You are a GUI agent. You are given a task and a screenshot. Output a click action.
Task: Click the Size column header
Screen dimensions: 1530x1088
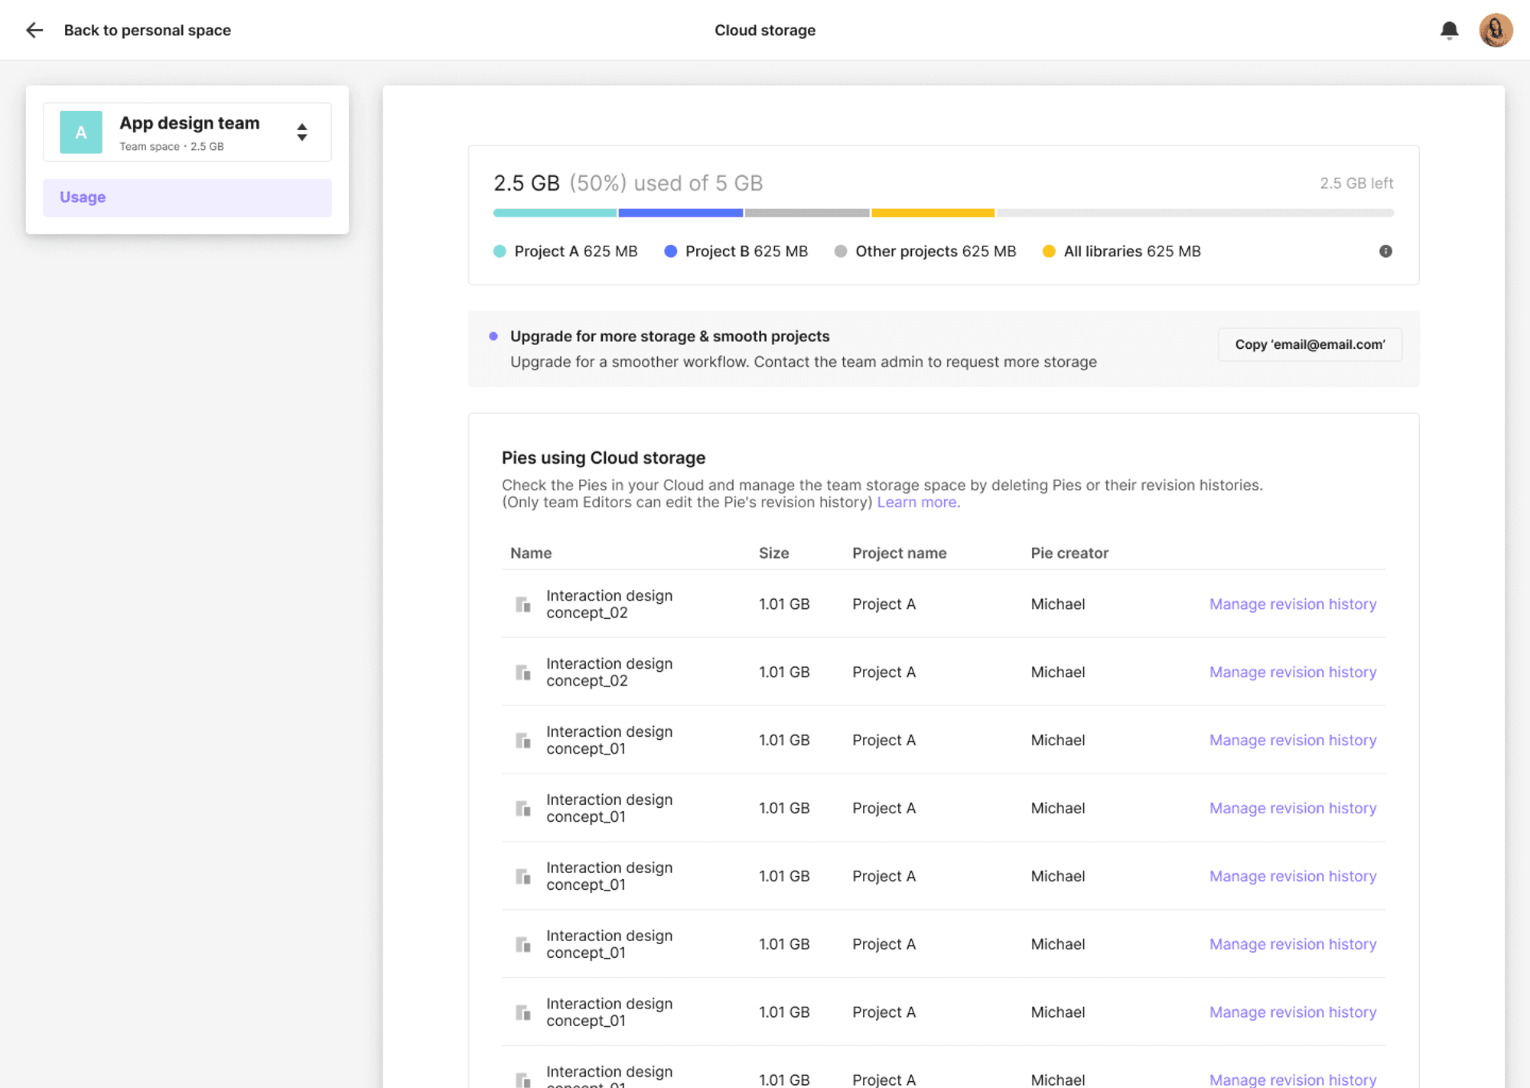pos(773,552)
